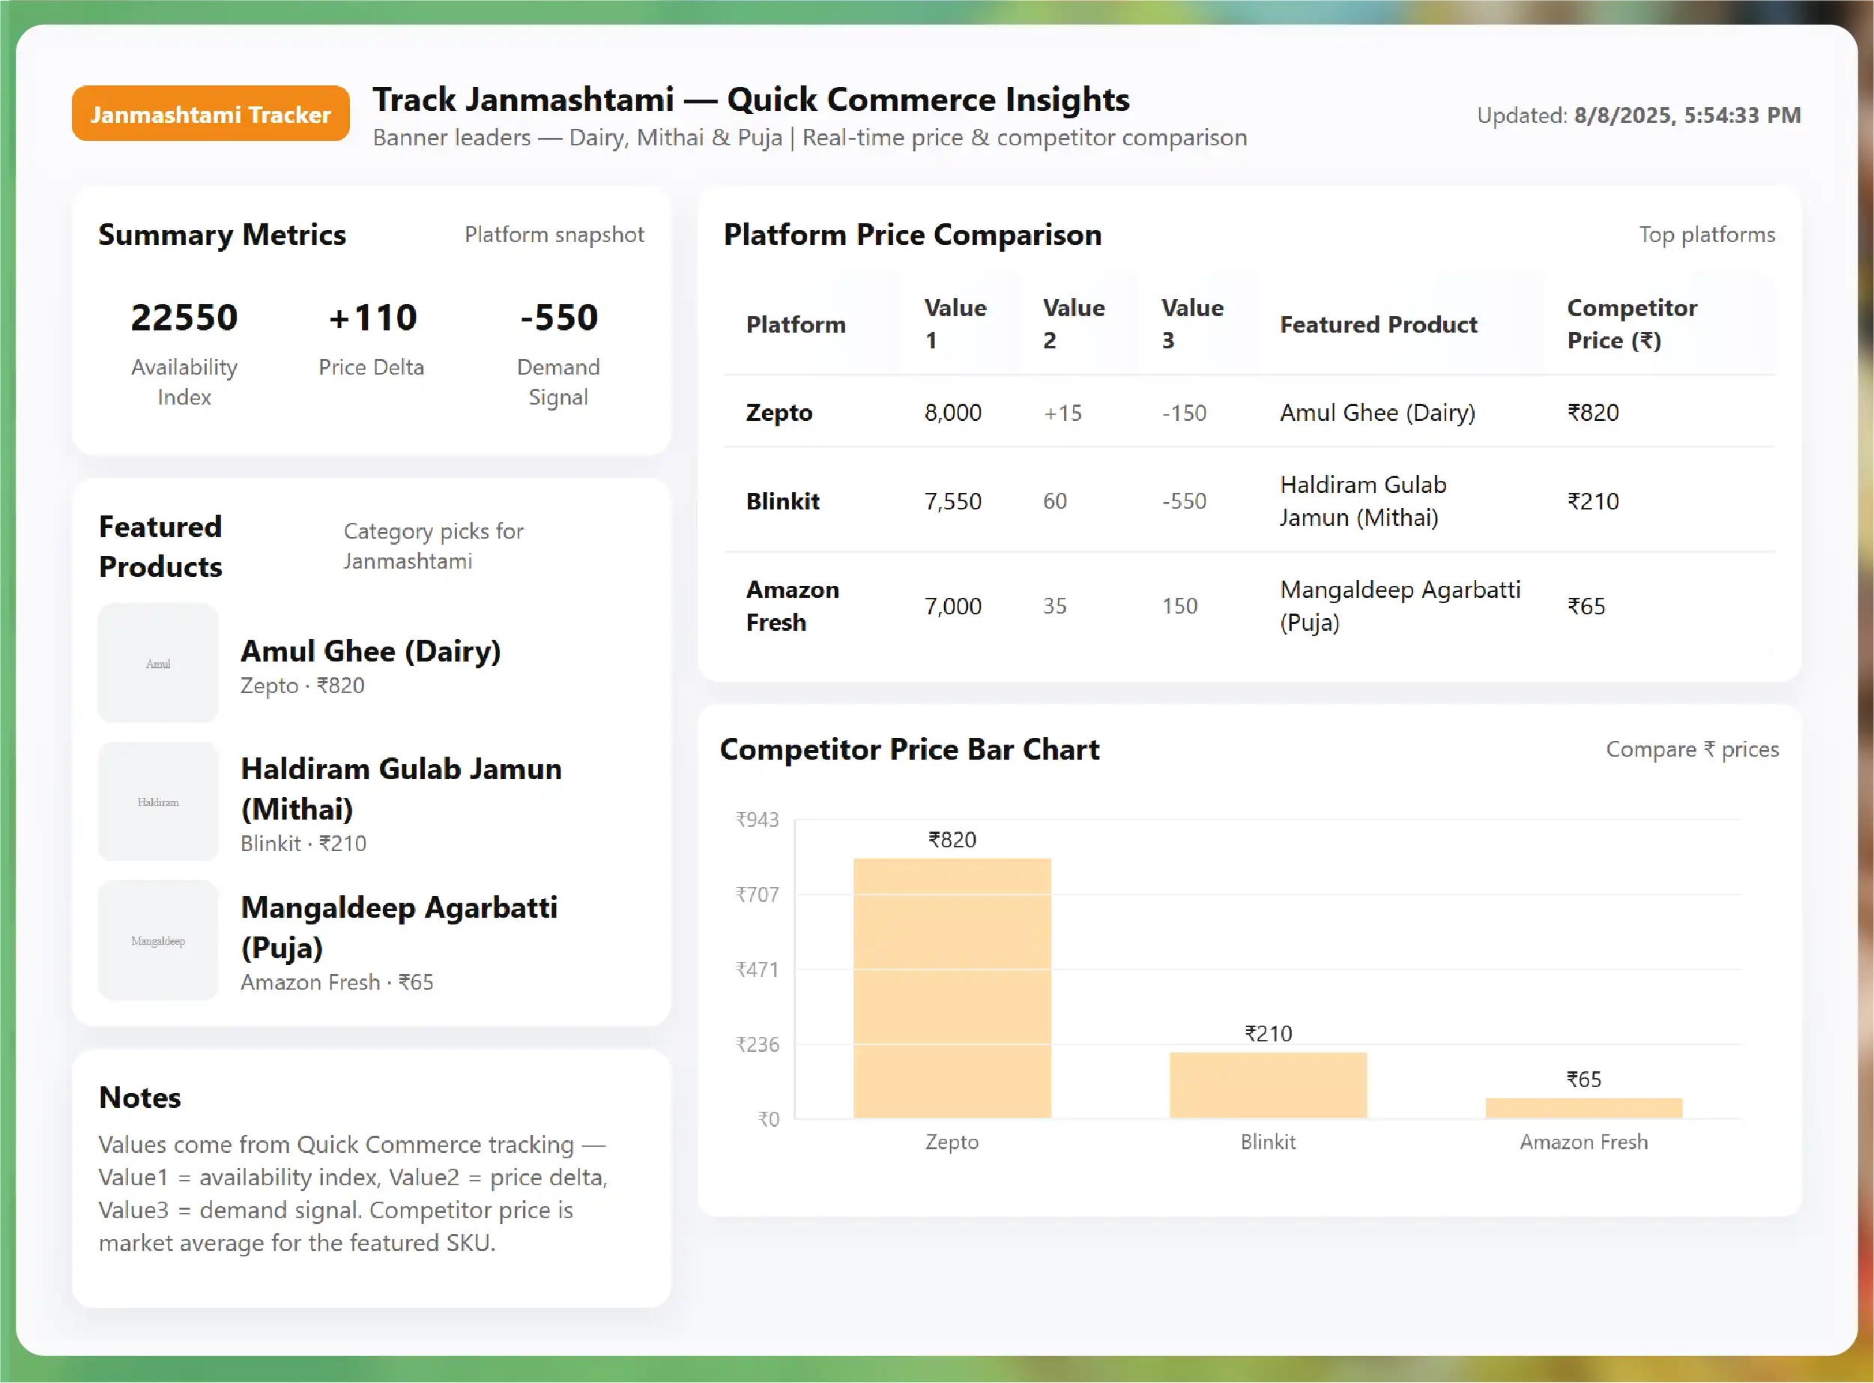Click the Mangaldeep product thumbnail

tap(158, 941)
